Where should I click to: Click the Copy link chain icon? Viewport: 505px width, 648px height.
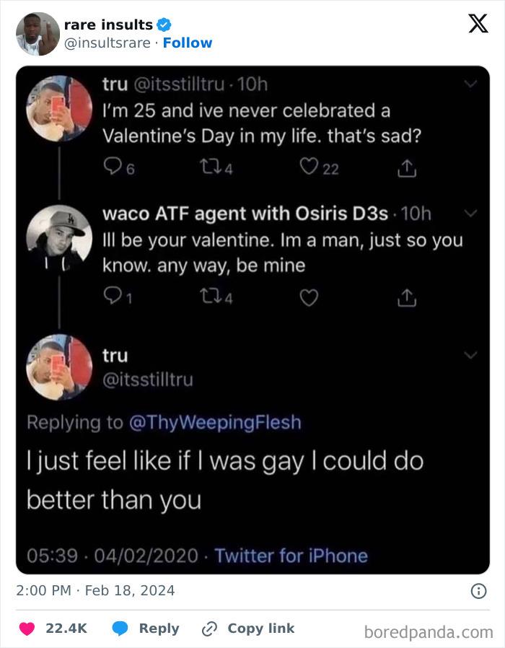208,628
